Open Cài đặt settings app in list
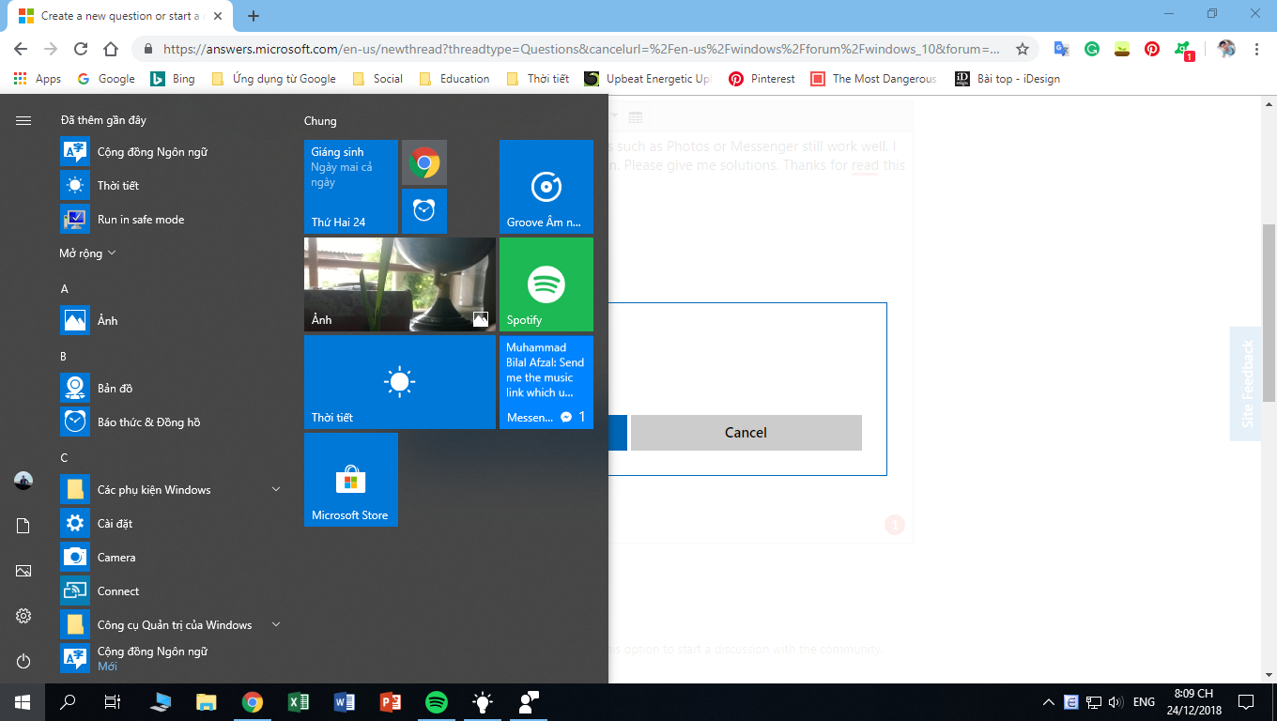 173,524
